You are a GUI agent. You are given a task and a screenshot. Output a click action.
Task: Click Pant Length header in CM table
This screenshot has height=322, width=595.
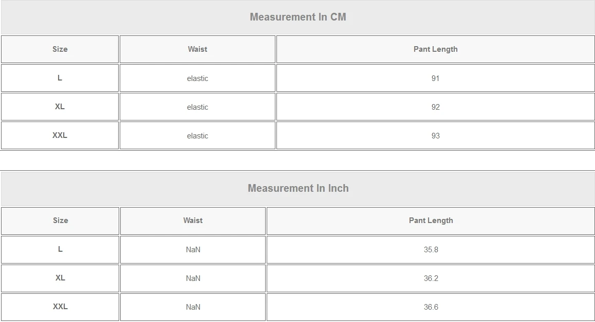click(x=435, y=49)
